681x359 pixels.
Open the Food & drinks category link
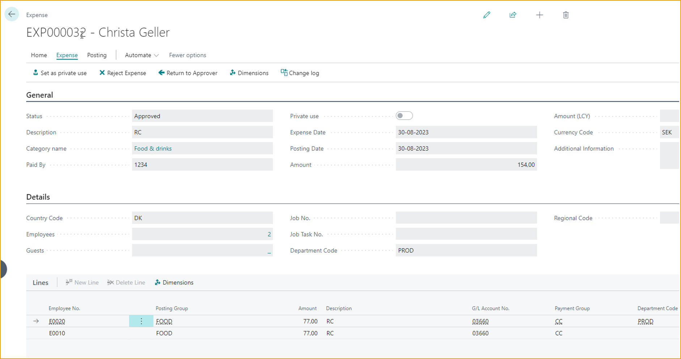(153, 149)
